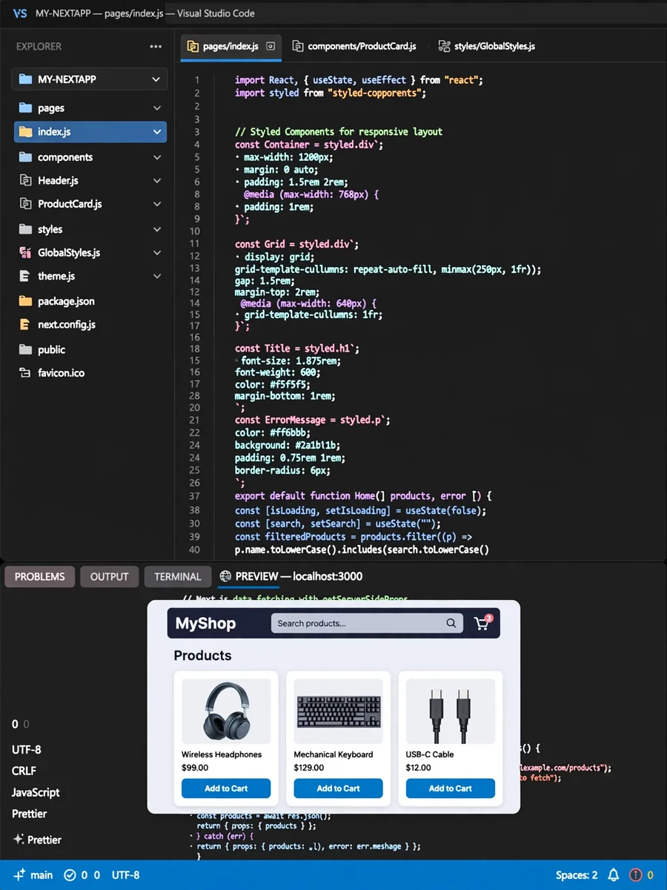Click the pages folder icon
Image resolution: width=667 pixels, height=890 pixels.
(x=25, y=108)
